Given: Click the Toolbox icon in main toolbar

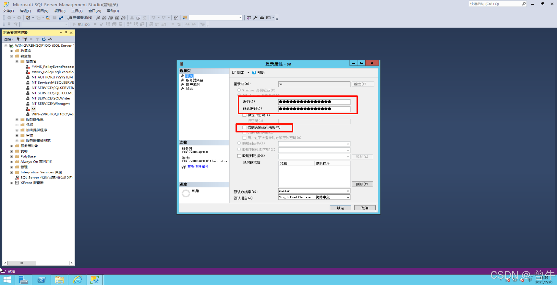Looking at the screenshot, I should pyautogui.click(x=262, y=18).
